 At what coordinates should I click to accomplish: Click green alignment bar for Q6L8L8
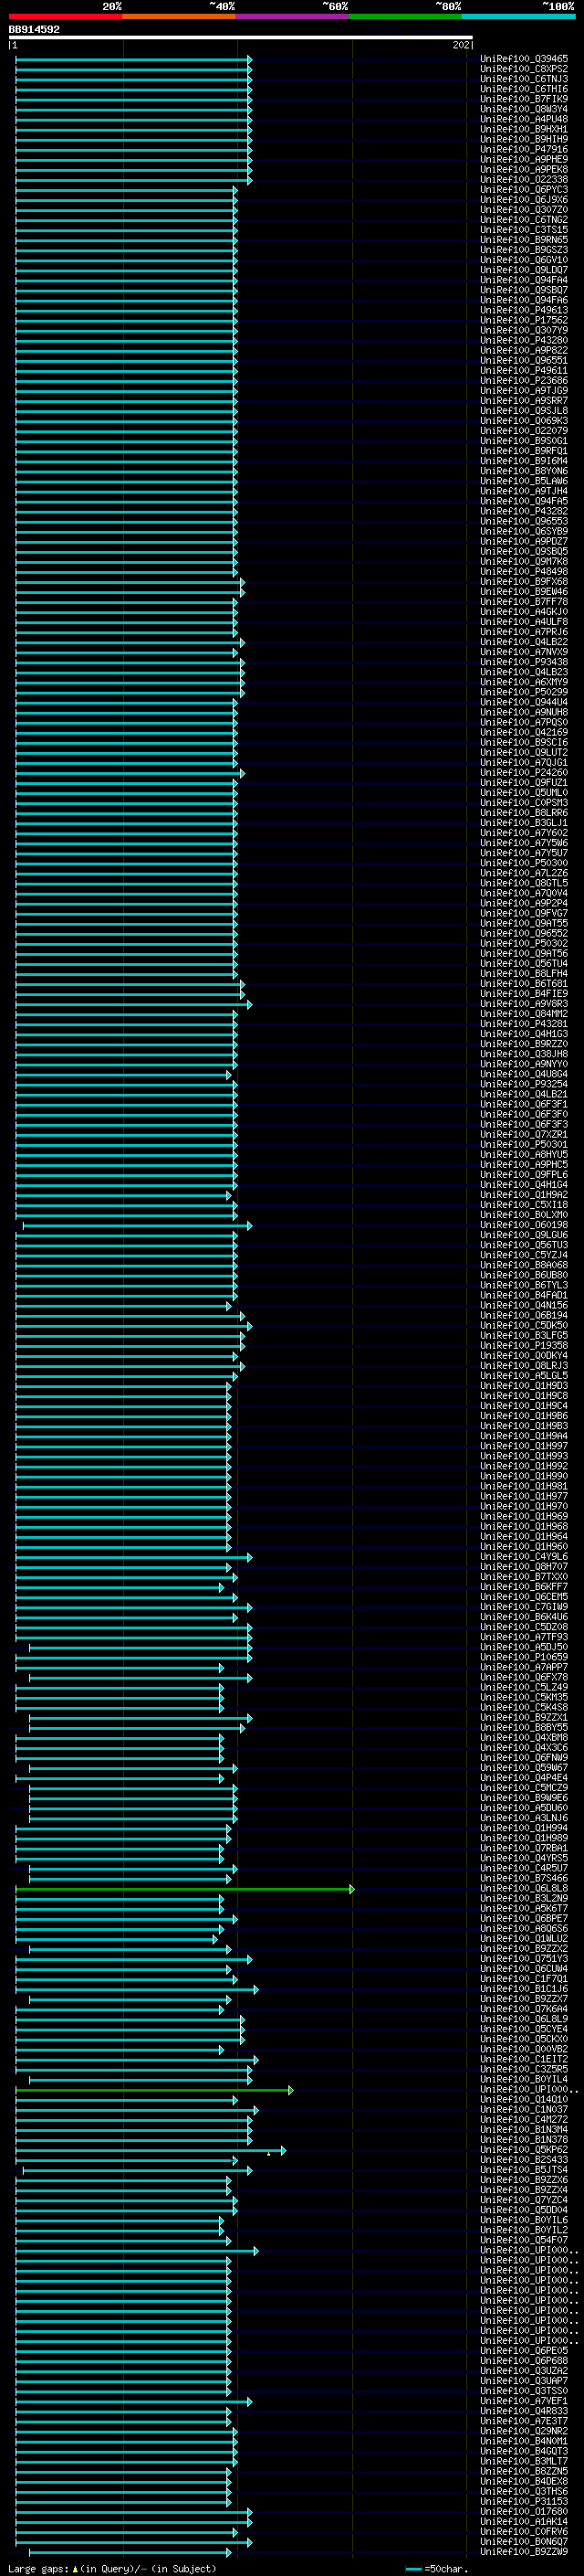coord(184,1888)
